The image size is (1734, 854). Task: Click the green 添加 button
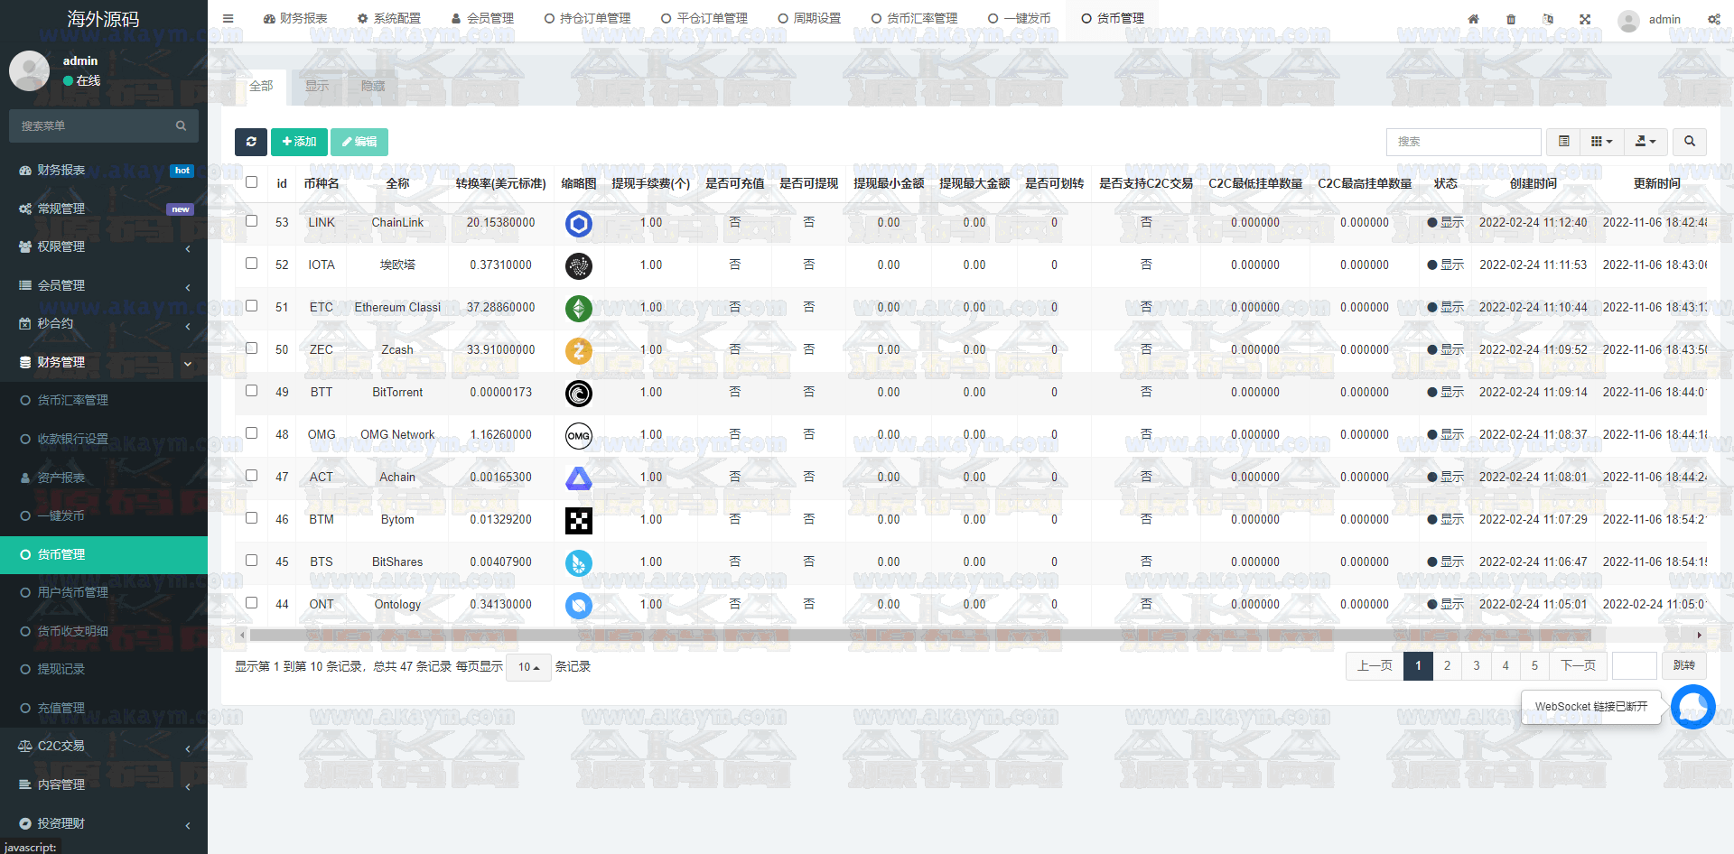pos(299,142)
